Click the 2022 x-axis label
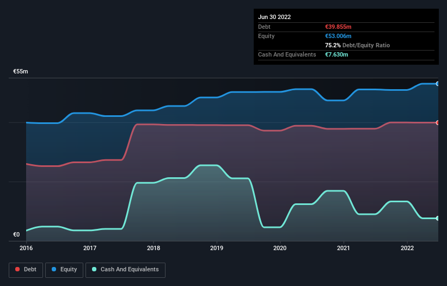 (407, 248)
